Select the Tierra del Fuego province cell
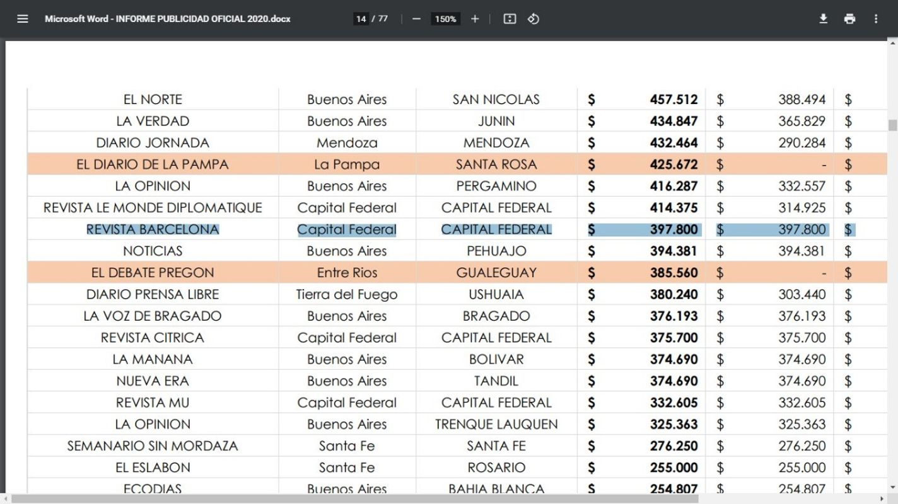 pyautogui.click(x=347, y=294)
